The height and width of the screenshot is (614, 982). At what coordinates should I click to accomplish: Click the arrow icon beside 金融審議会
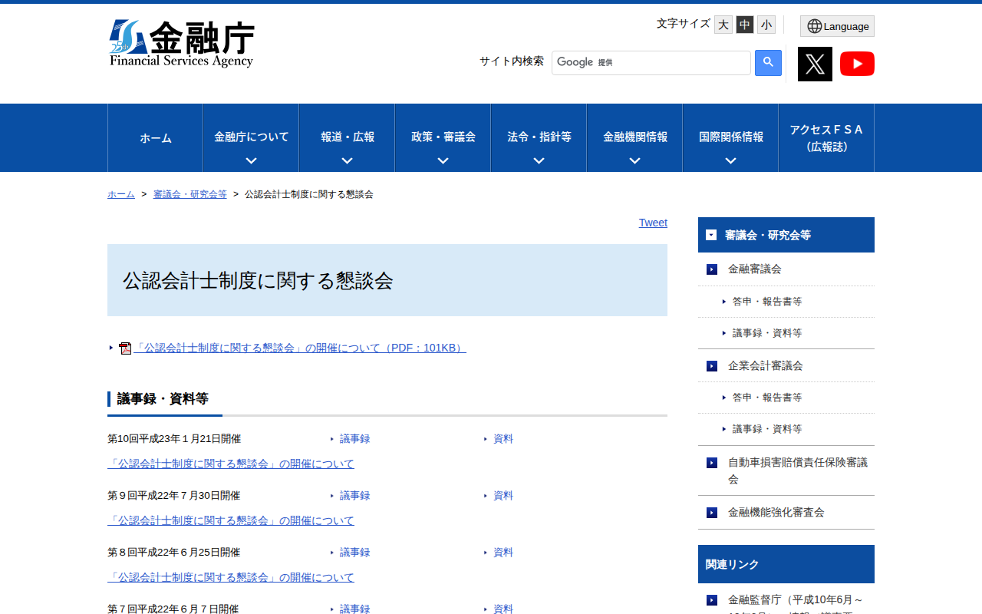coord(710,269)
